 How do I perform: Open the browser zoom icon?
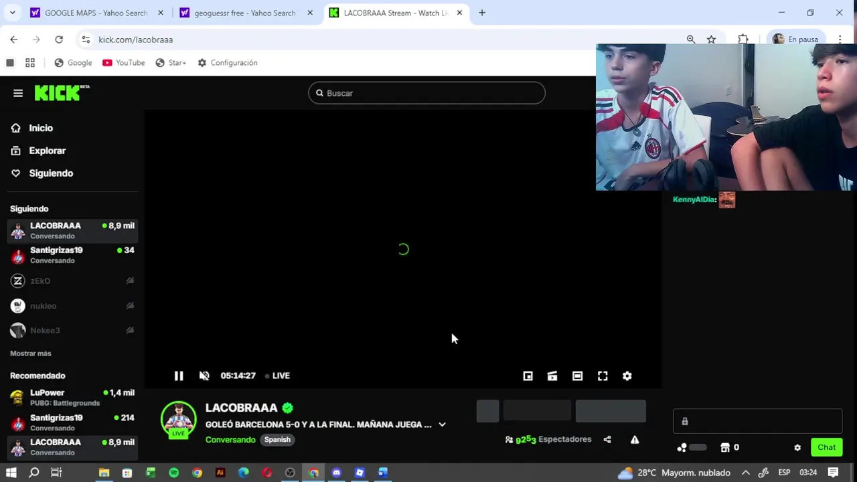click(x=691, y=39)
